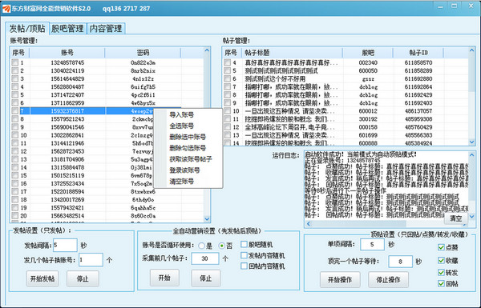This screenshot has height=308, width=481.
Task: Enable the 发帖内容随机 checkbox
Action: click(x=244, y=255)
